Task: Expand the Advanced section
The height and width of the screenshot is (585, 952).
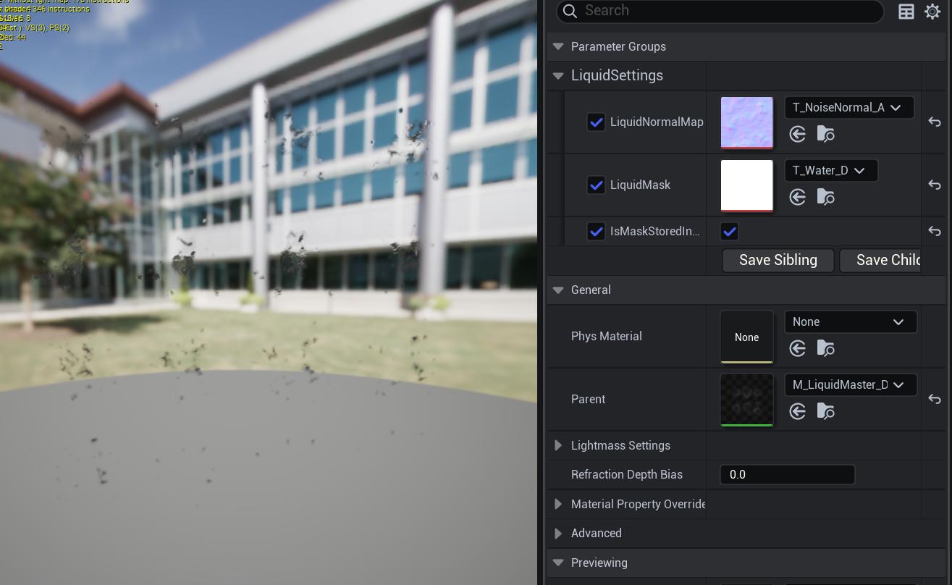Action: (557, 533)
